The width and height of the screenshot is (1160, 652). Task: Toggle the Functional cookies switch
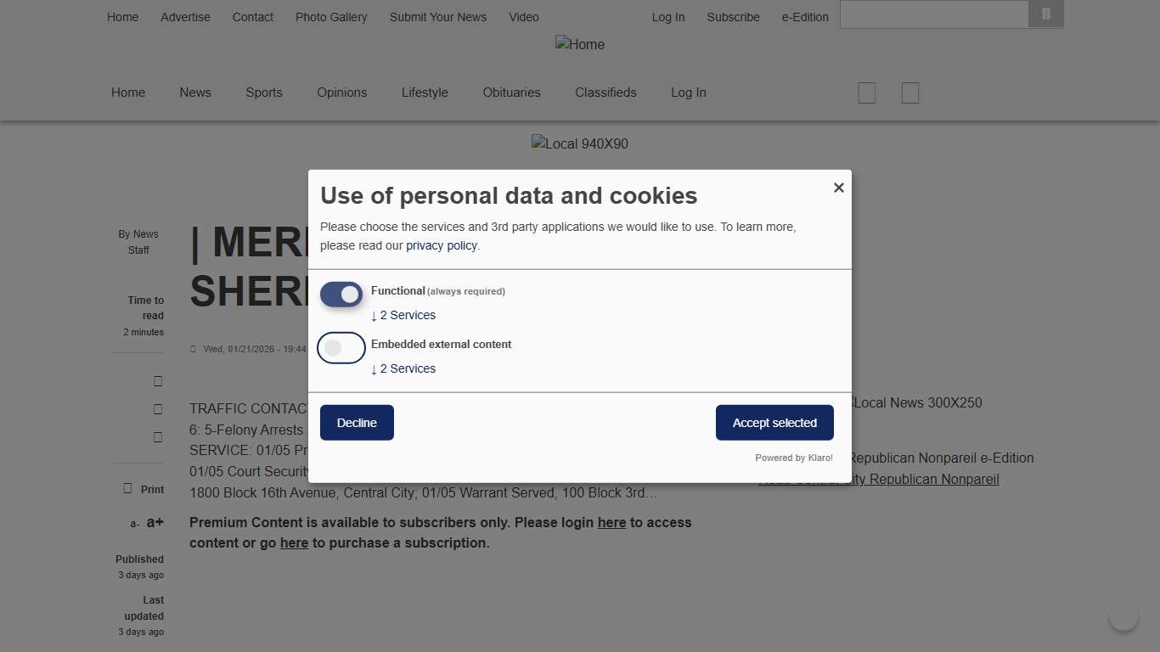point(341,295)
